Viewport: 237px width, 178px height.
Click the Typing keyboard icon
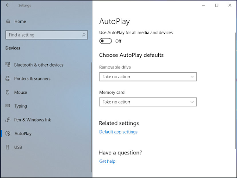click(8, 106)
